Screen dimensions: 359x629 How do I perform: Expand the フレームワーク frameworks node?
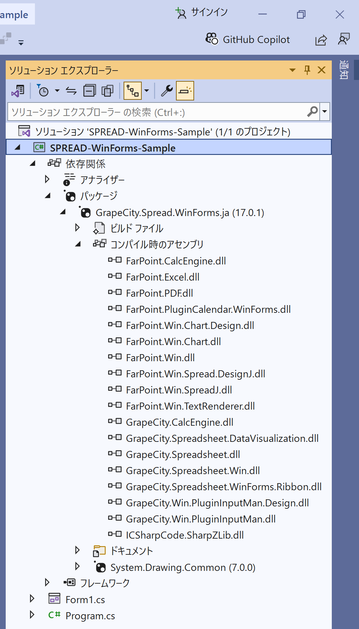point(47,583)
